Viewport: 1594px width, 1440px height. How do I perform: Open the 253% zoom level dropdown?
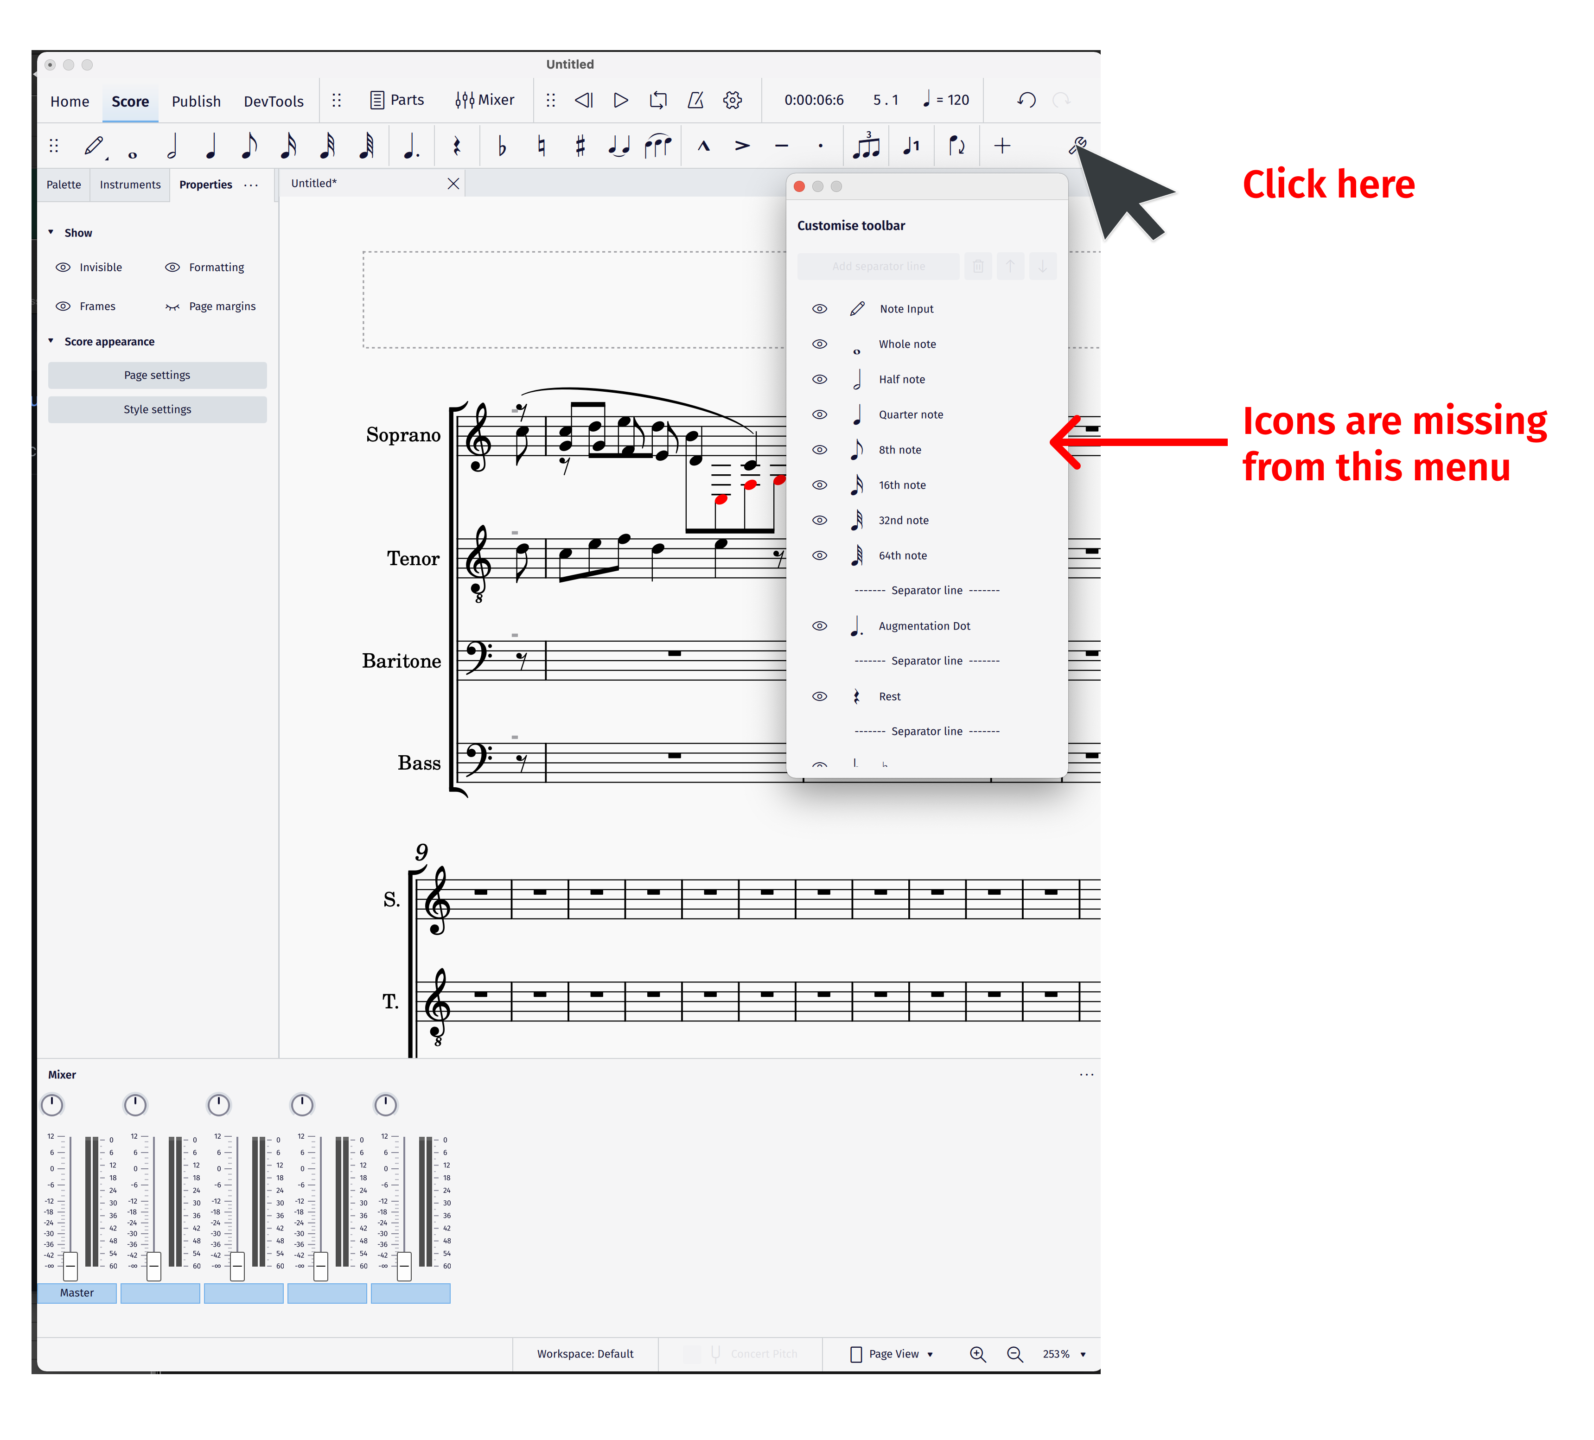pos(1064,1354)
